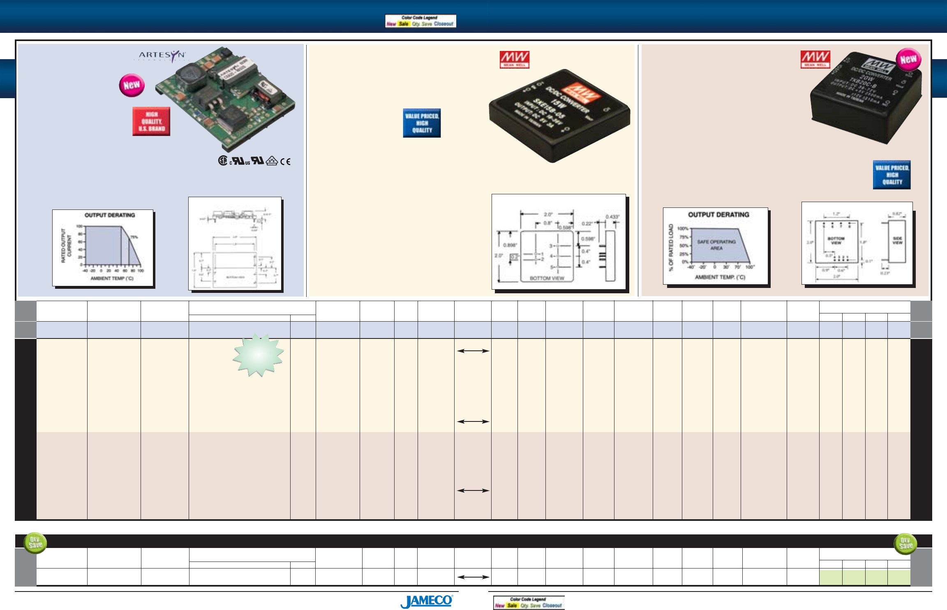Click the CE conformity mark

click(286, 161)
